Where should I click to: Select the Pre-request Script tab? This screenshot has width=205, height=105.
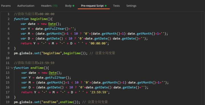pos(94,6)
